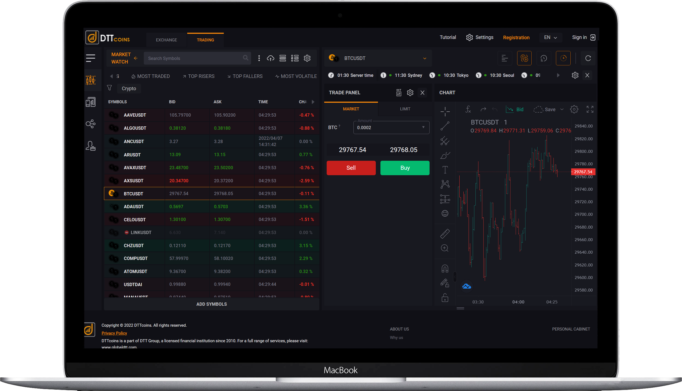
Task: Open the BTC Amount dropdown
Action: tap(391, 128)
